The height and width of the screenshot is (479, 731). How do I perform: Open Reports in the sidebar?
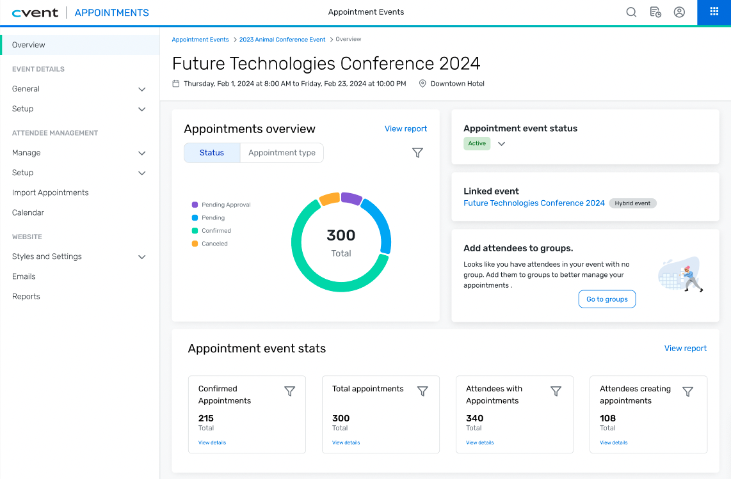coord(26,296)
